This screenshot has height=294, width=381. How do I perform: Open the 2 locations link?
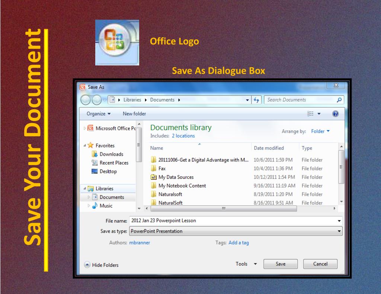click(183, 136)
